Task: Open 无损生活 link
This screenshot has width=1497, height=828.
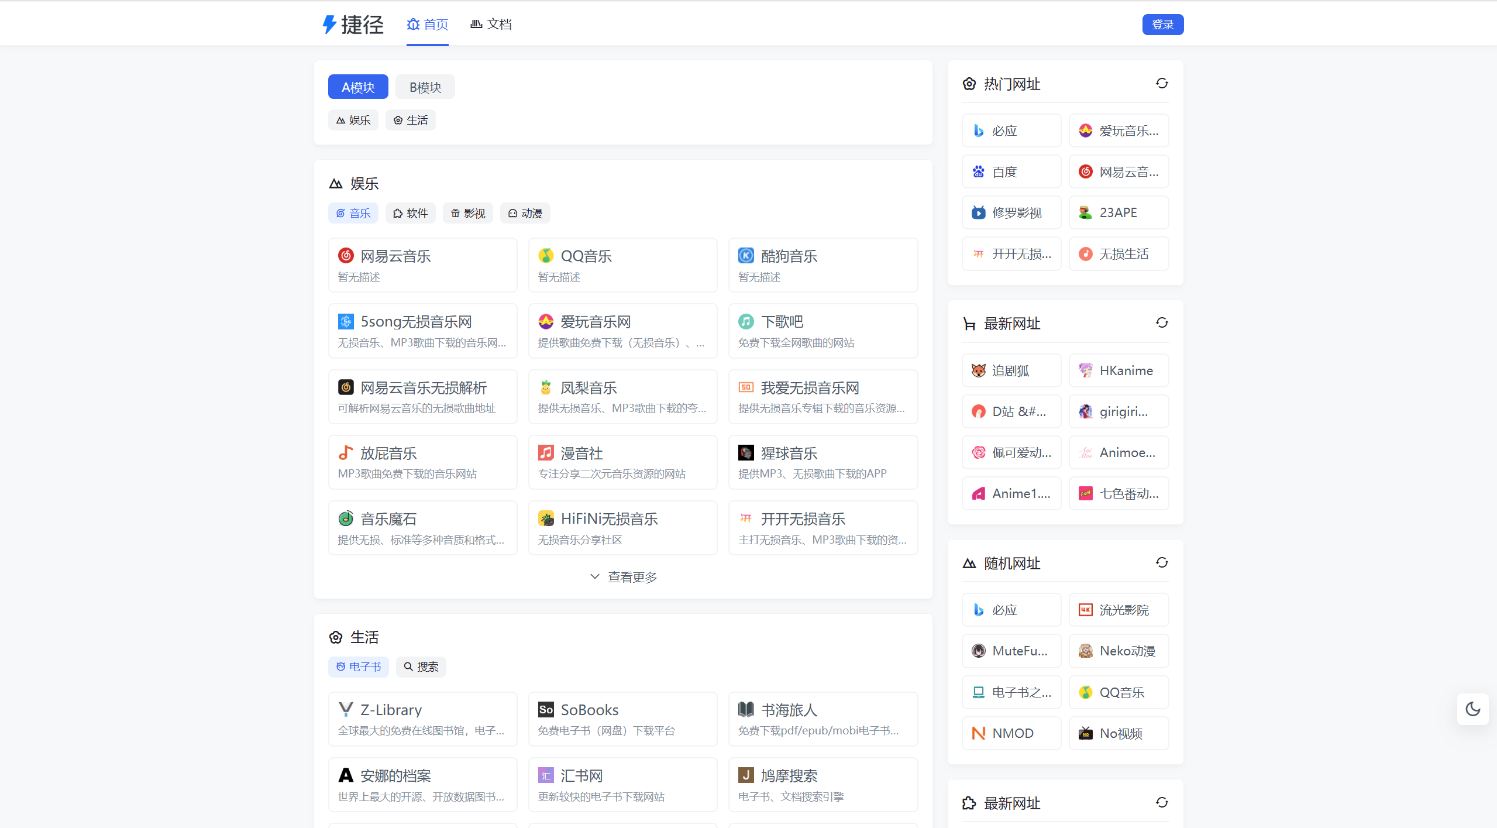Action: (x=1119, y=253)
